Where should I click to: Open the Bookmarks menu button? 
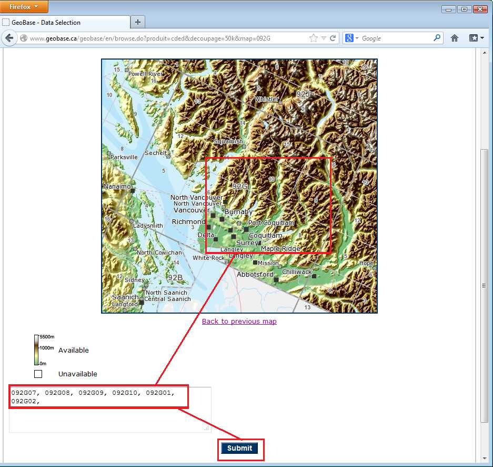click(x=476, y=38)
